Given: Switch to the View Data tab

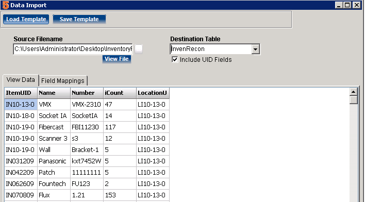Looking at the screenshot, I should [x=21, y=80].
